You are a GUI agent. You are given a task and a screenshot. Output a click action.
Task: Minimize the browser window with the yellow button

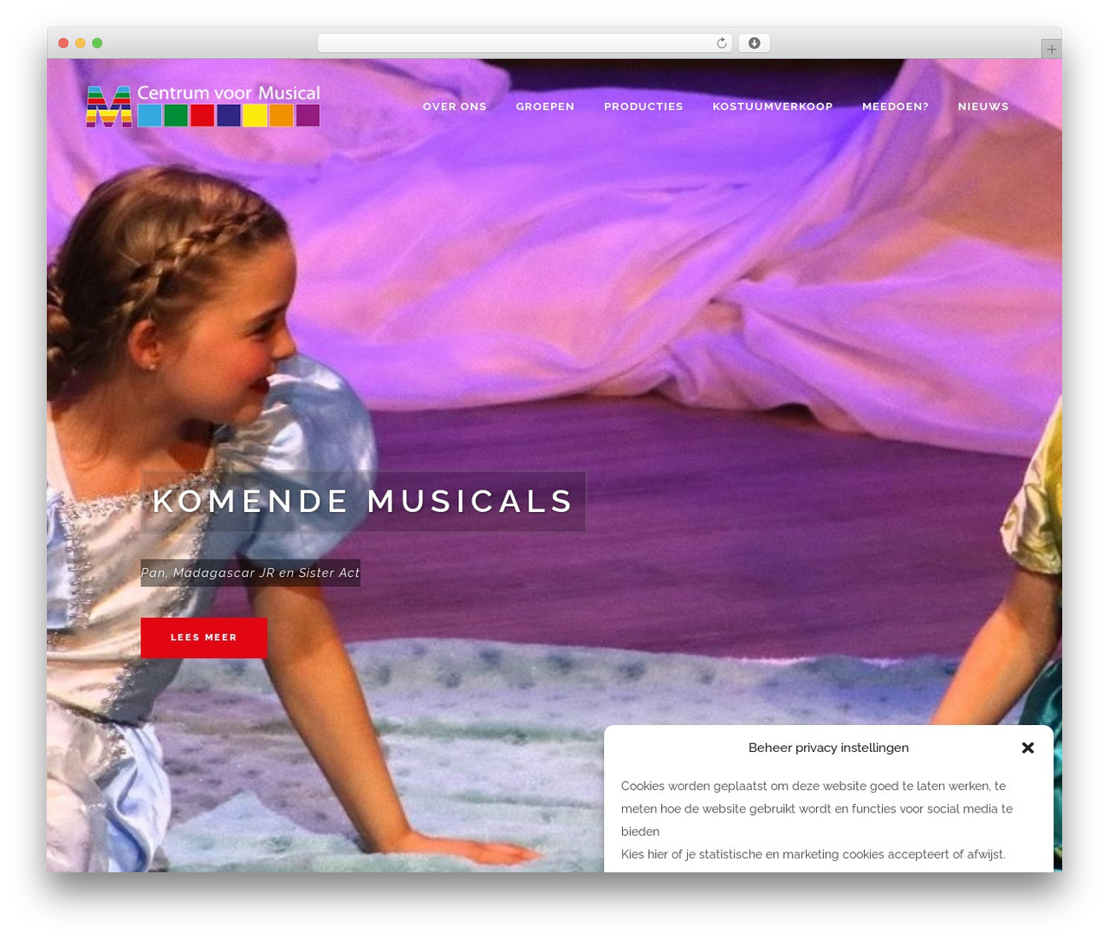[x=80, y=43]
